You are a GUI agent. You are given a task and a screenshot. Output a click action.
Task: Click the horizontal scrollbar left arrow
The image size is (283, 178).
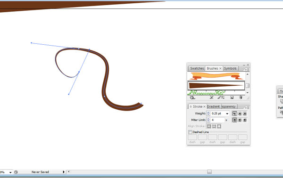click(x=68, y=172)
